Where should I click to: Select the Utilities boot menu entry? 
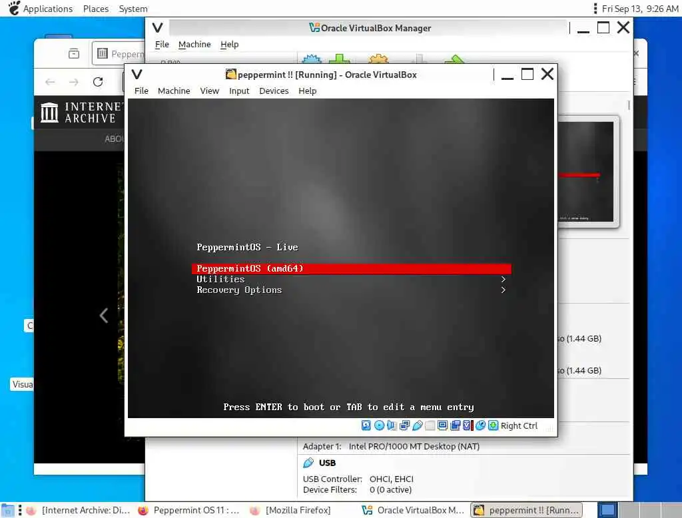point(352,279)
